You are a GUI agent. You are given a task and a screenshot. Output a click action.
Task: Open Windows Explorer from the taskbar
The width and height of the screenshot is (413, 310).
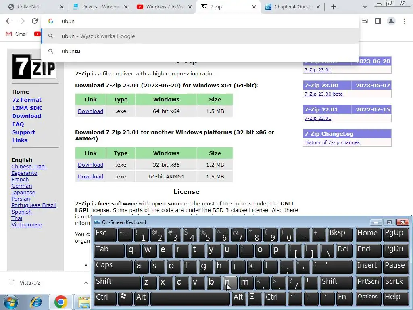(x=83, y=302)
